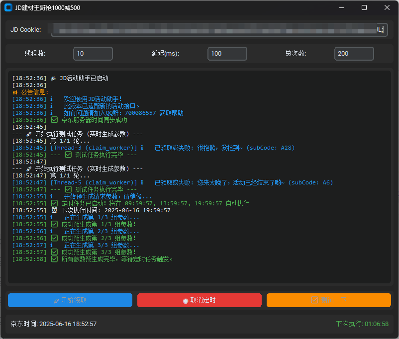Viewport: 399px width, 339px height.
Task: Click the info icon before 开始预生成请求参数
Action: coord(52,196)
